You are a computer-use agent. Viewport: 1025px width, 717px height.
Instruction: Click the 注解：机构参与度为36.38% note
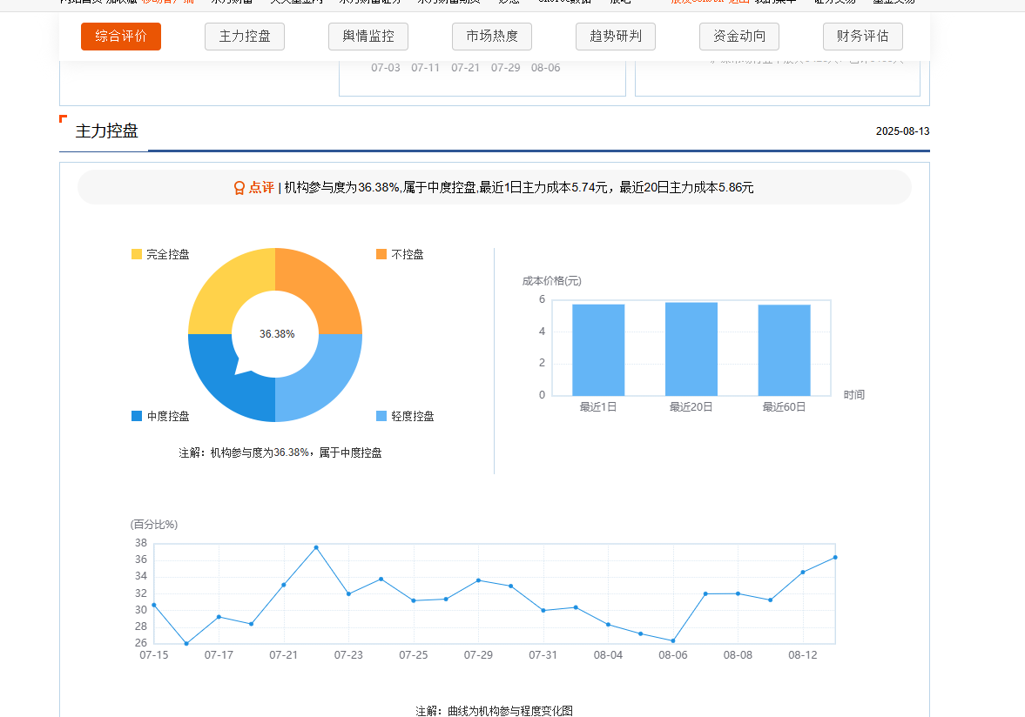click(280, 452)
